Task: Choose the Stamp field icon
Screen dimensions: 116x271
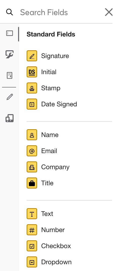Action: (32, 88)
